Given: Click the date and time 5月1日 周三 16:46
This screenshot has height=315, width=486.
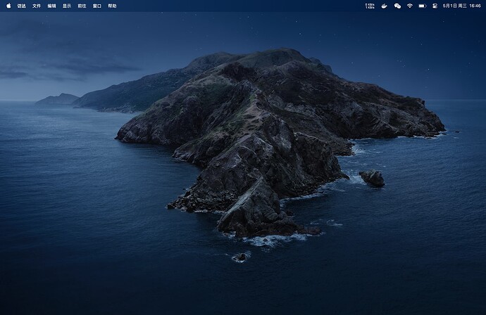Looking at the screenshot, I should pyautogui.click(x=462, y=6).
